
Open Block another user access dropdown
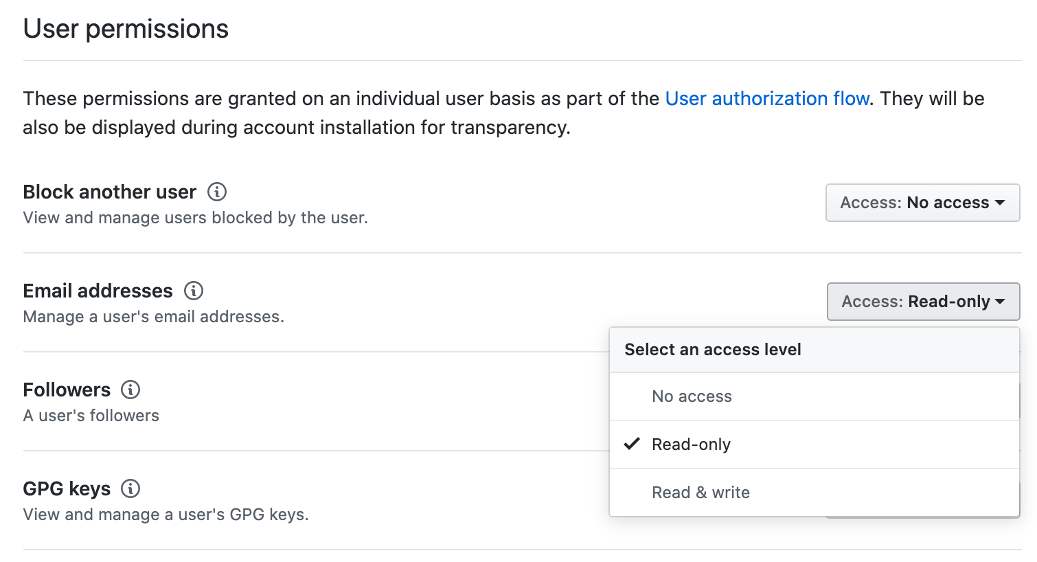coord(922,203)
